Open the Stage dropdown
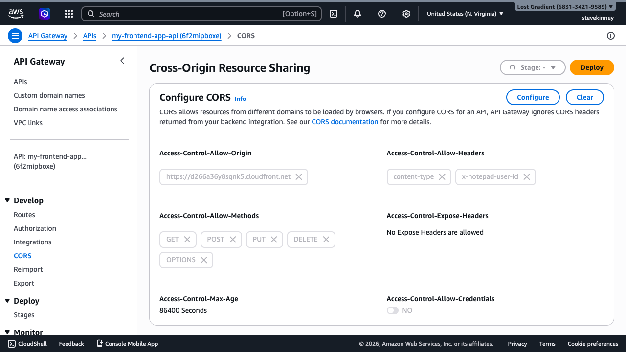 pos(533,67)
